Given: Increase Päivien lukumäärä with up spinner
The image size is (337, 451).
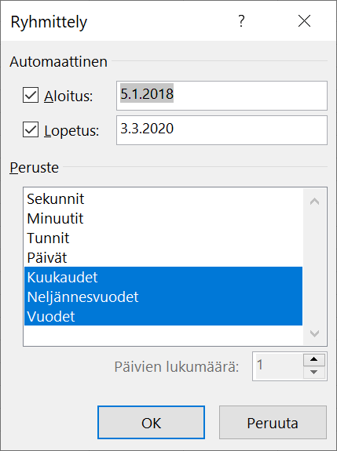Looking at the screenshot, I should 314,359.
